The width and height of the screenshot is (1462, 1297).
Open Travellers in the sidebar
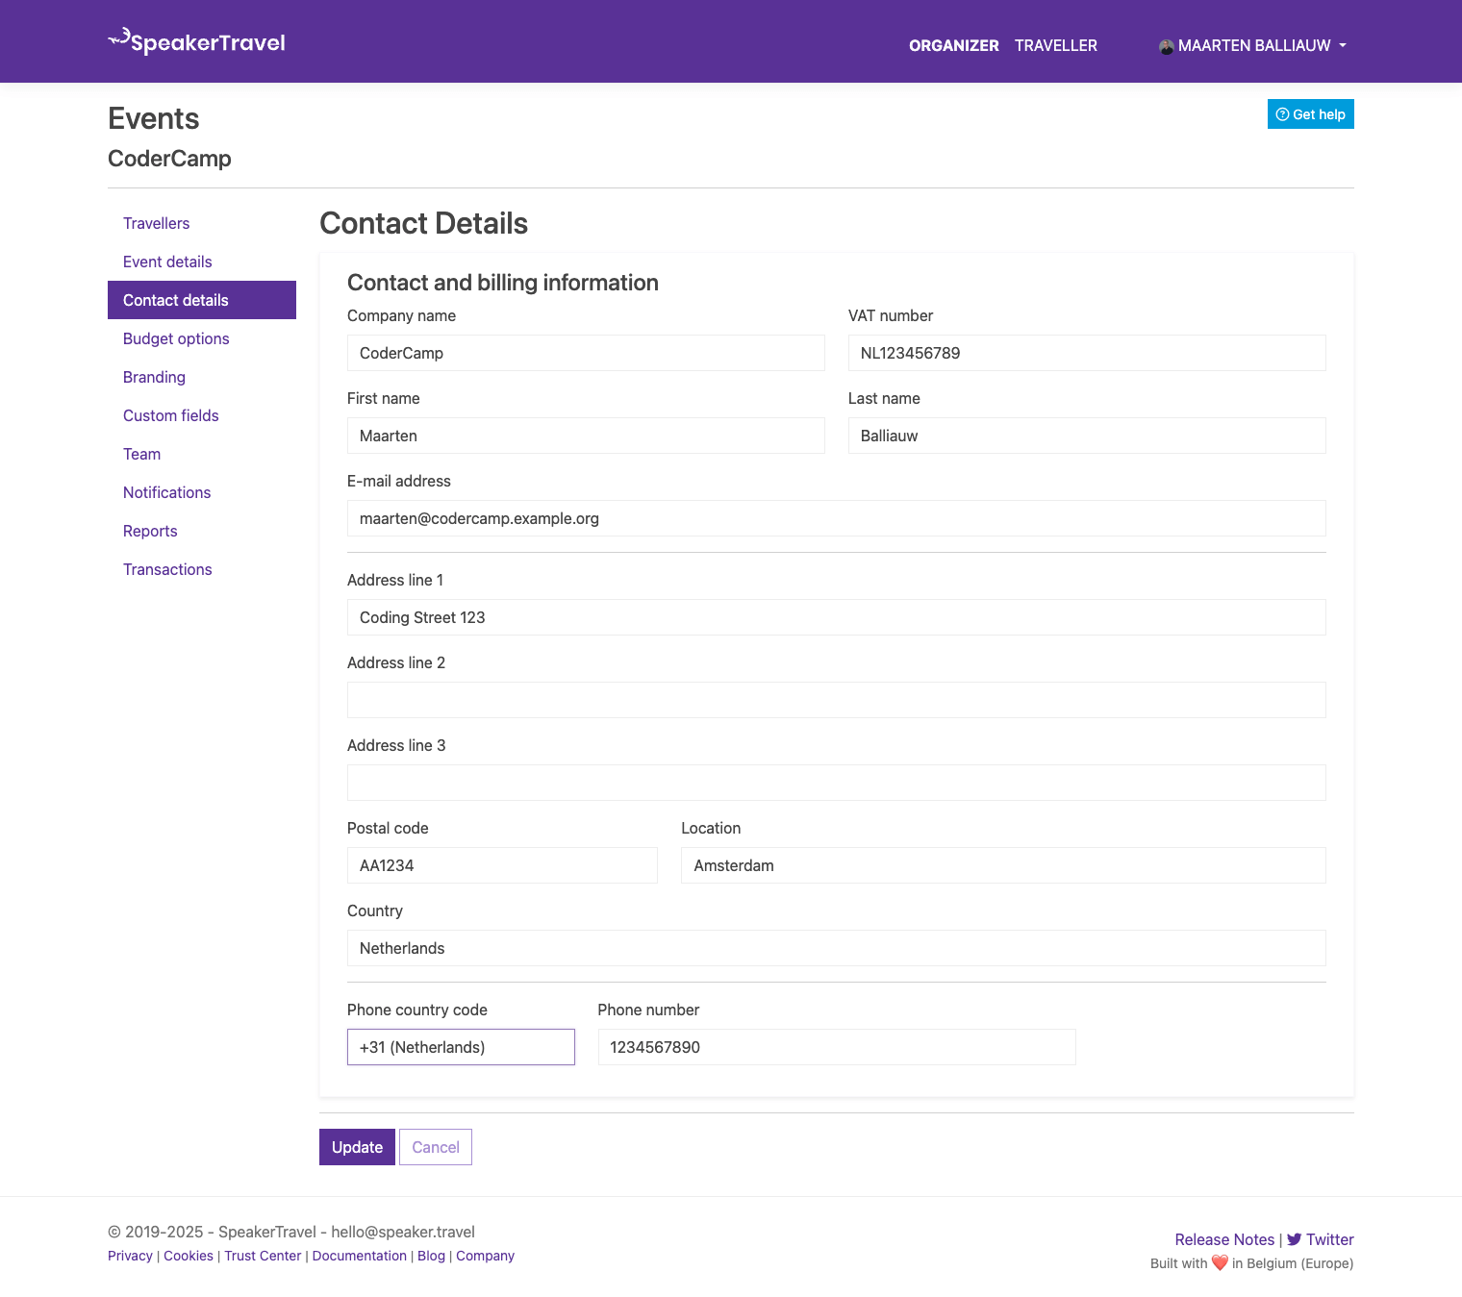(202, 223)
